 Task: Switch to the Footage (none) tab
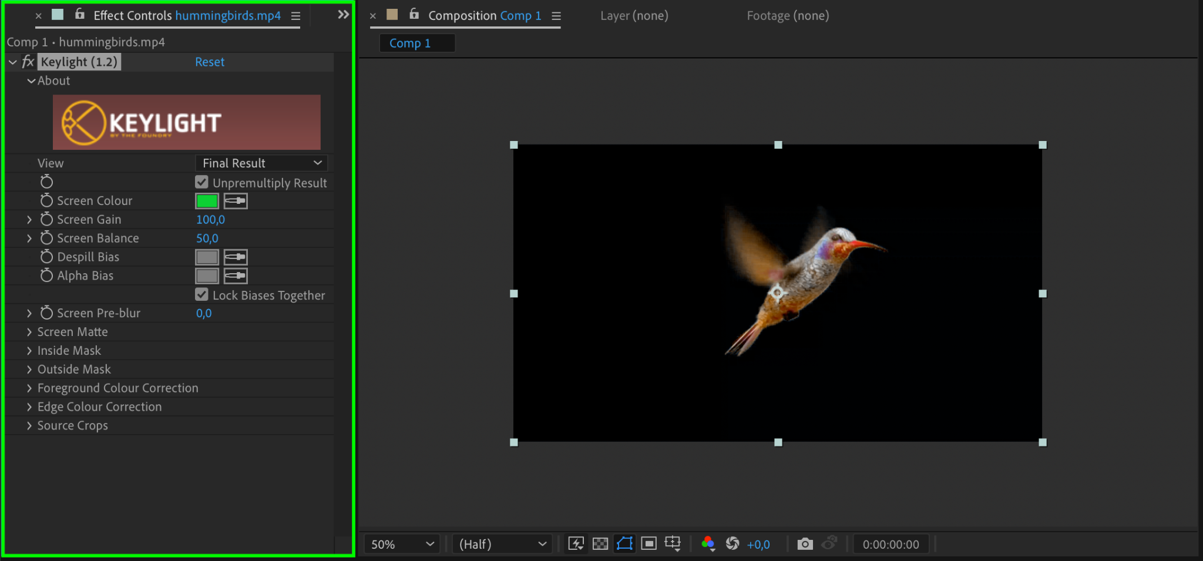pos(788,16)
